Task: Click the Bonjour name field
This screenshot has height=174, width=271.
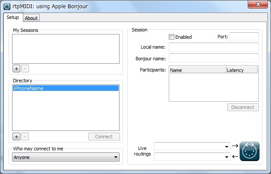Action: point(214,58)
